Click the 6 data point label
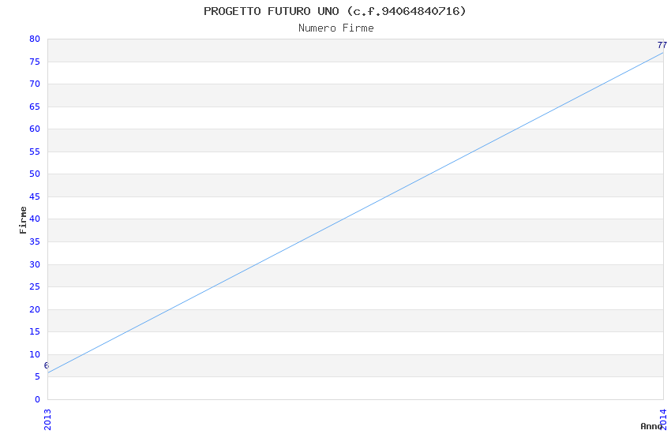671x434 pixels. click(46, 365)
